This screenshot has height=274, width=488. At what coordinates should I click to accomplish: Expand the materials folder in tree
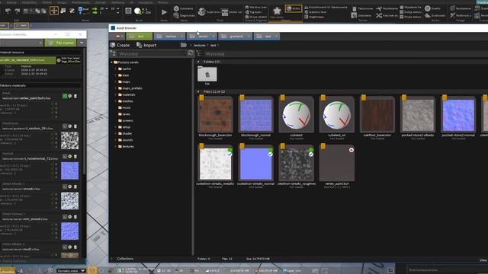click(116, 94)
